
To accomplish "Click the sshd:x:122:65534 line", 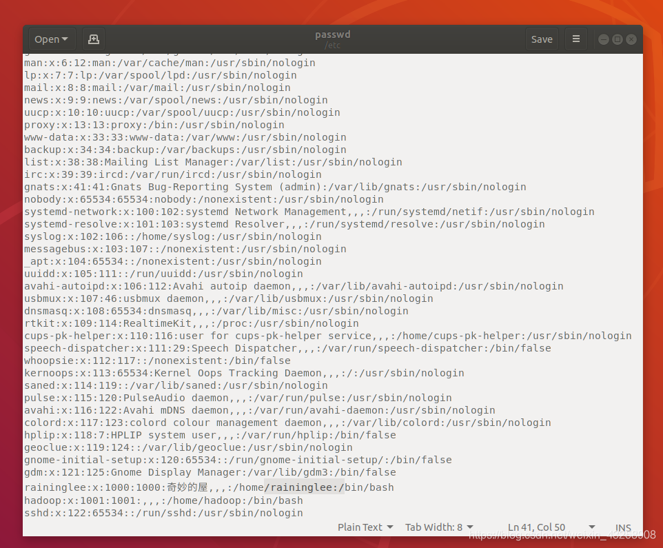I will [x=163, y=513].
